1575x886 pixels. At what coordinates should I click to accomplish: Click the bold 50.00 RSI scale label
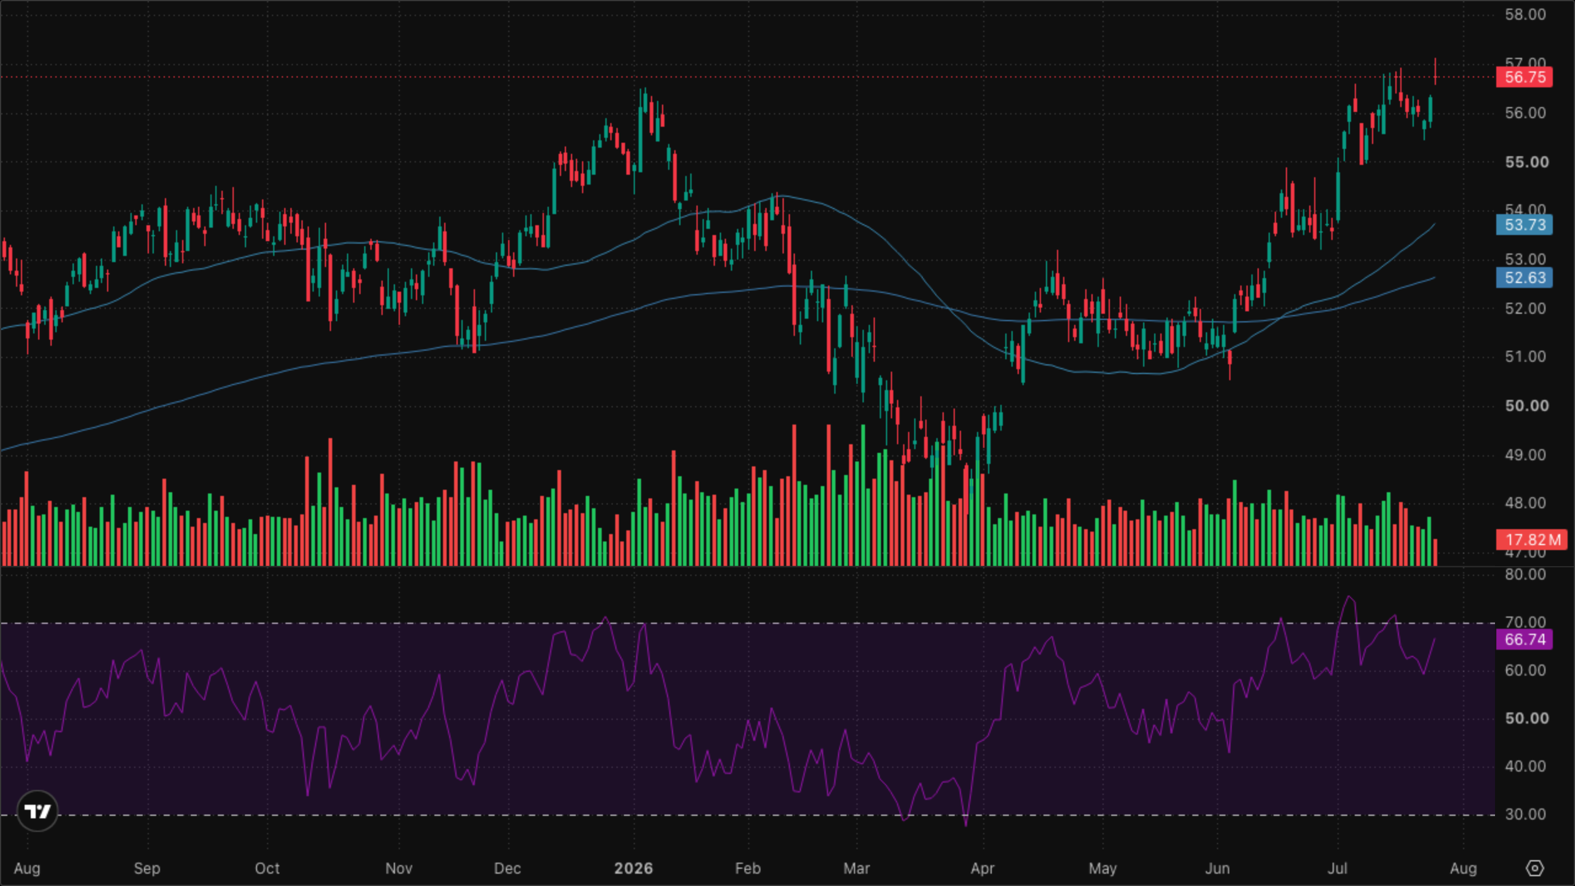coord(1526,719)
